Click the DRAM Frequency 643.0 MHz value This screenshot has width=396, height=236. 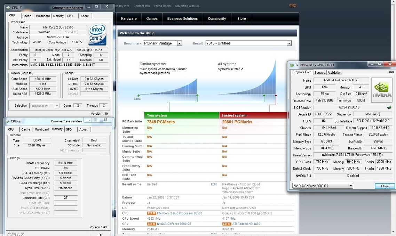click(x=65, y=163)
